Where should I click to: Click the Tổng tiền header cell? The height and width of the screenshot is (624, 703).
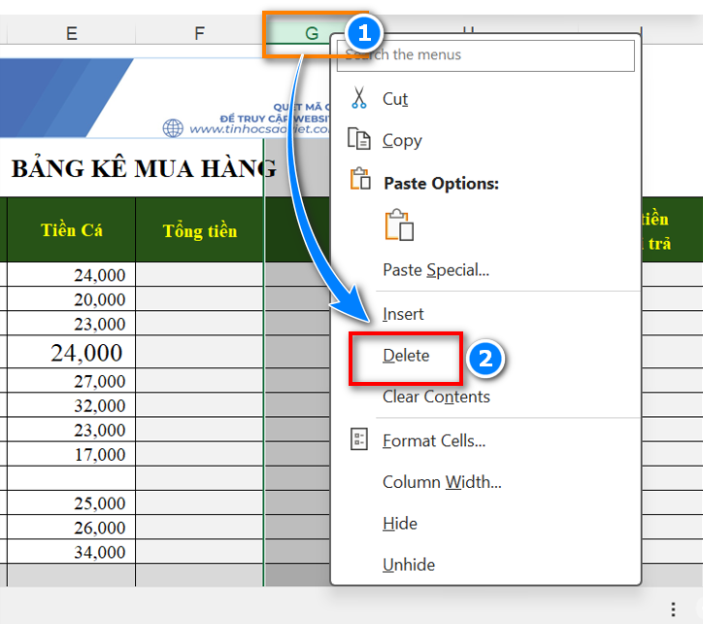click(199, 230)
